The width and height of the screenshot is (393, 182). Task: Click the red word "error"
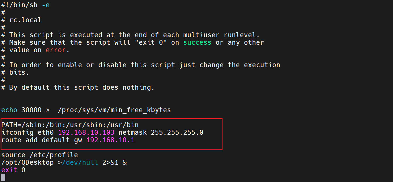pyautogui.click(x=56, y=50)
